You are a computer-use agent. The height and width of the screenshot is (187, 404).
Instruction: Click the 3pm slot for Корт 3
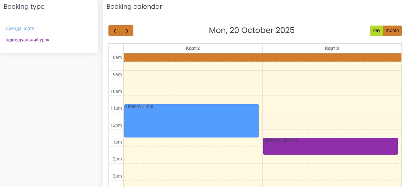[x=332, y=176]
